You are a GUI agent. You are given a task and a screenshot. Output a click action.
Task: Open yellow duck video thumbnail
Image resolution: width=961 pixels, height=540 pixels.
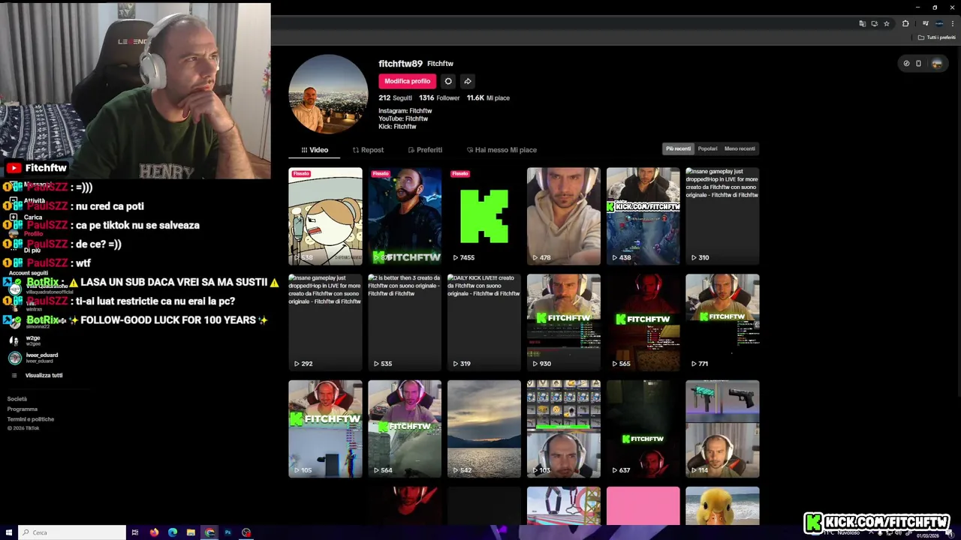[x=722, y=506]
